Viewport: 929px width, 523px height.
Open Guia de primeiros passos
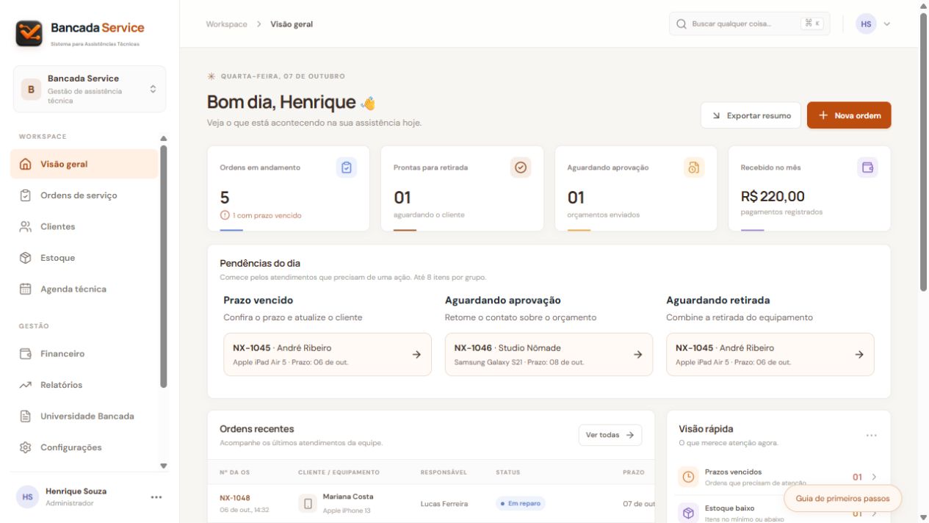point(842,498)
